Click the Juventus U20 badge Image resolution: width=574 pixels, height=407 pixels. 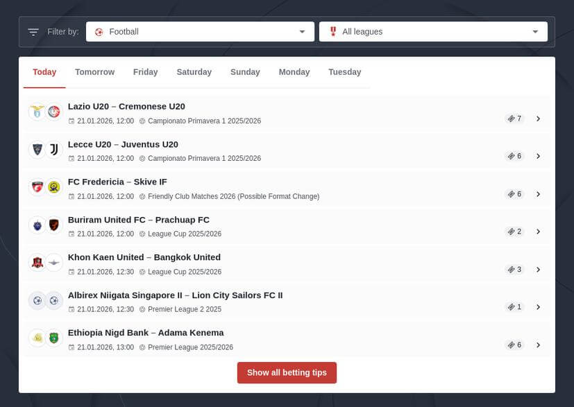(54, 150)
